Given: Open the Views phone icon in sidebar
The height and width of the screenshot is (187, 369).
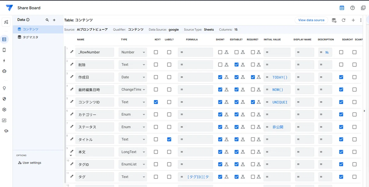Looking at the screenshot, I should [x=4, y=50].
